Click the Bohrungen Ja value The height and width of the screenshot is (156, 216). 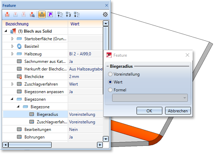(x=71, y=137)
